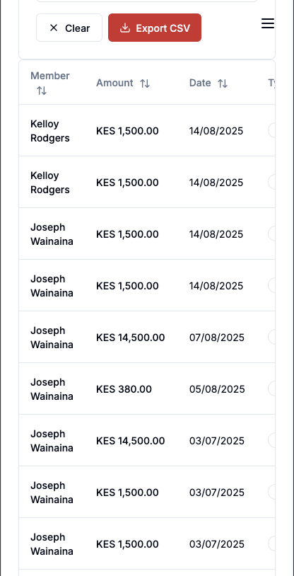
Task: Click the Export CSV button
Action: tap(155, 28)
